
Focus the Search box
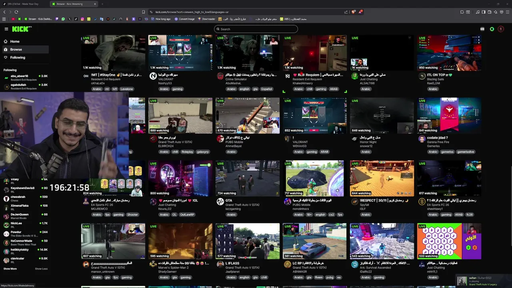(256, 29)
